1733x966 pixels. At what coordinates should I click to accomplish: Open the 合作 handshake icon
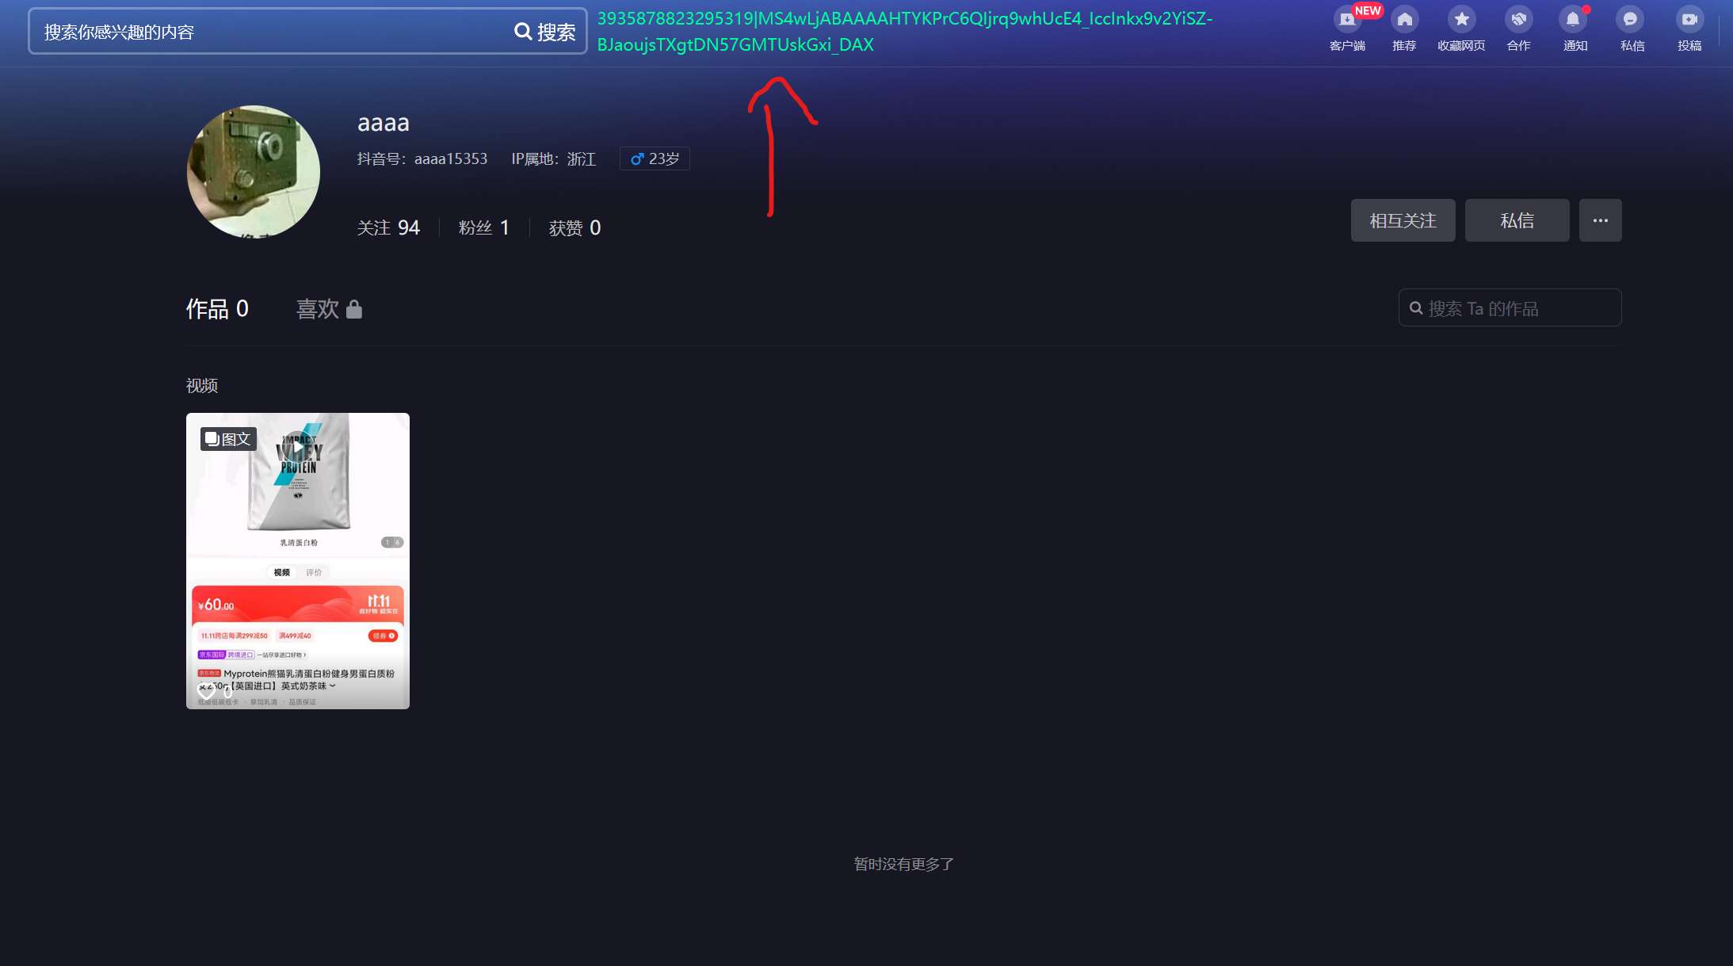click(1518, 21)
